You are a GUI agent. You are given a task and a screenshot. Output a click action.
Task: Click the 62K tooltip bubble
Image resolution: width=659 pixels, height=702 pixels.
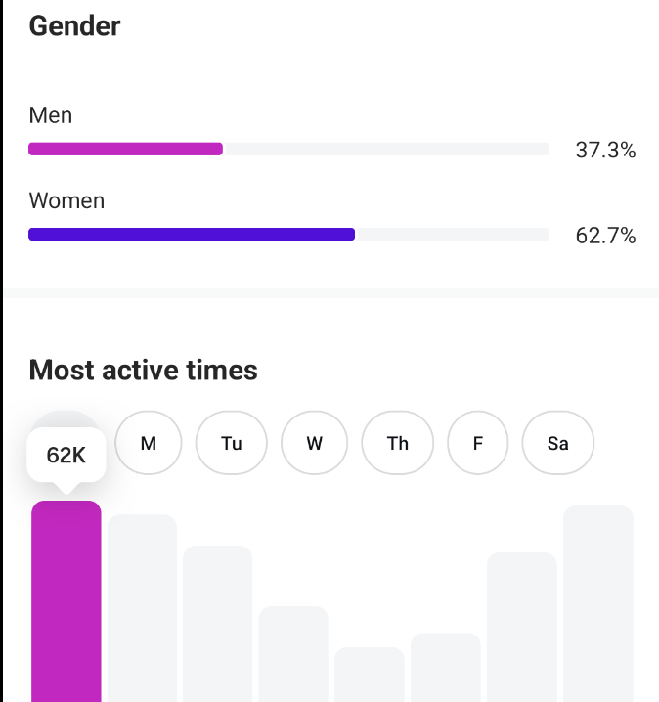pos(66,455)
